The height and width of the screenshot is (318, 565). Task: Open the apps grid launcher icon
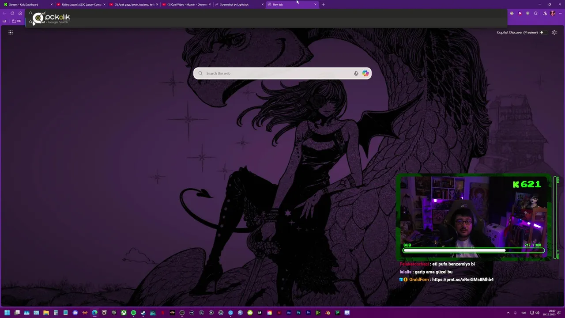(11, 32)
